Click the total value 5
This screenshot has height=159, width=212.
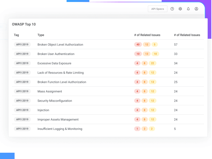tap(175, 129)
